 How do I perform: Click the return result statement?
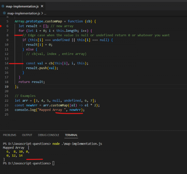click(x=31, y=82)
